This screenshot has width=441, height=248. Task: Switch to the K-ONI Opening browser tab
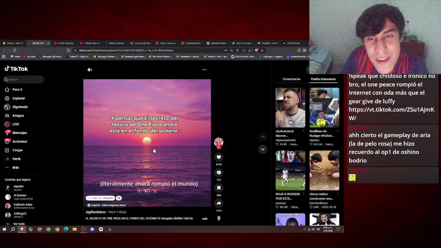point(64,43)
